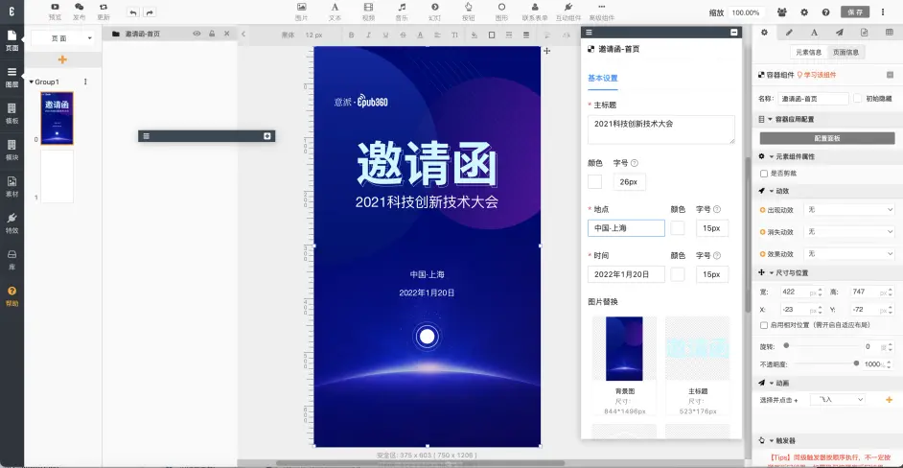Switch to the 元素信息 tab

coord(808,52)
